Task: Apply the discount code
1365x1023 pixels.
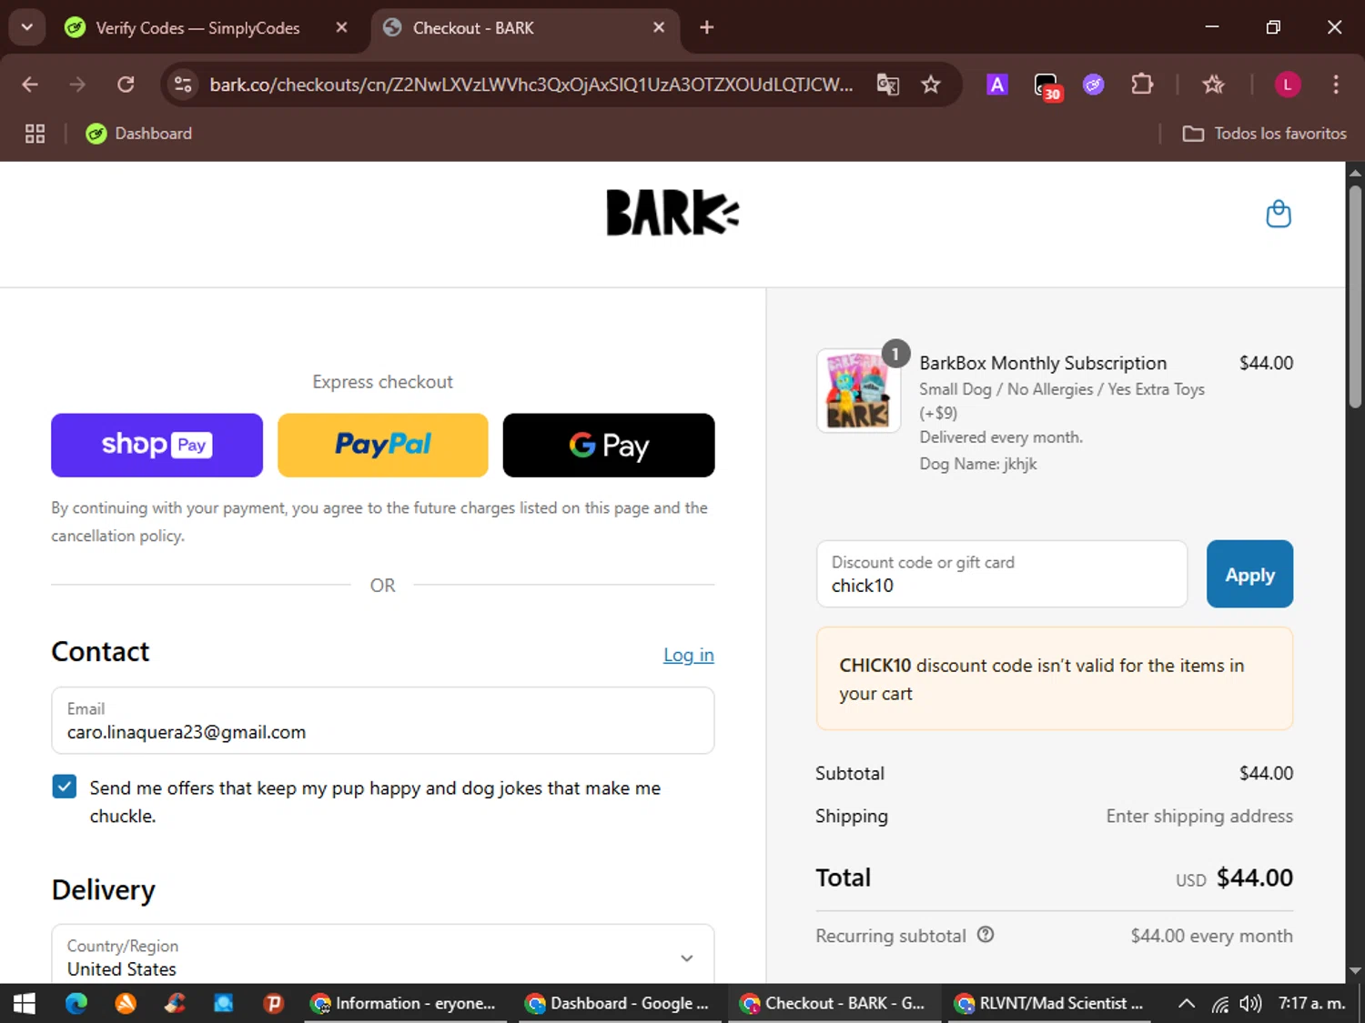Action: click(x=1249, y=574)
